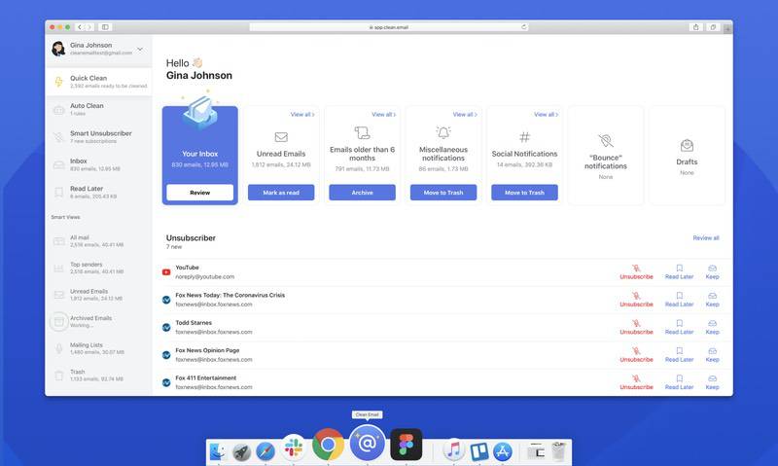This screenshot has width=778, height=466.
Task: Open the Mailing Lists smart view
Action: point(99,348)
